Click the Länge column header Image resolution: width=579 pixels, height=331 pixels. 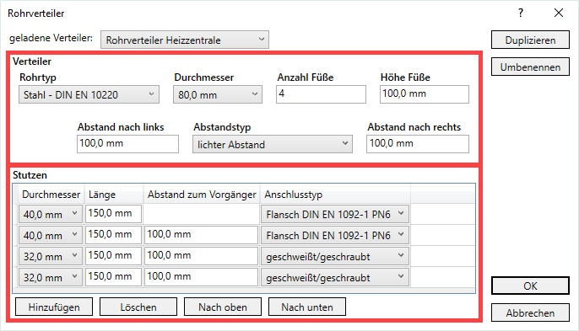tap(114, 195)
